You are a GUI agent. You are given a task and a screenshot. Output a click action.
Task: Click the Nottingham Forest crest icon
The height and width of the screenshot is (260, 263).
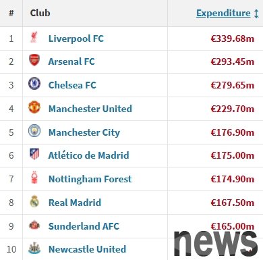(34, 178)
